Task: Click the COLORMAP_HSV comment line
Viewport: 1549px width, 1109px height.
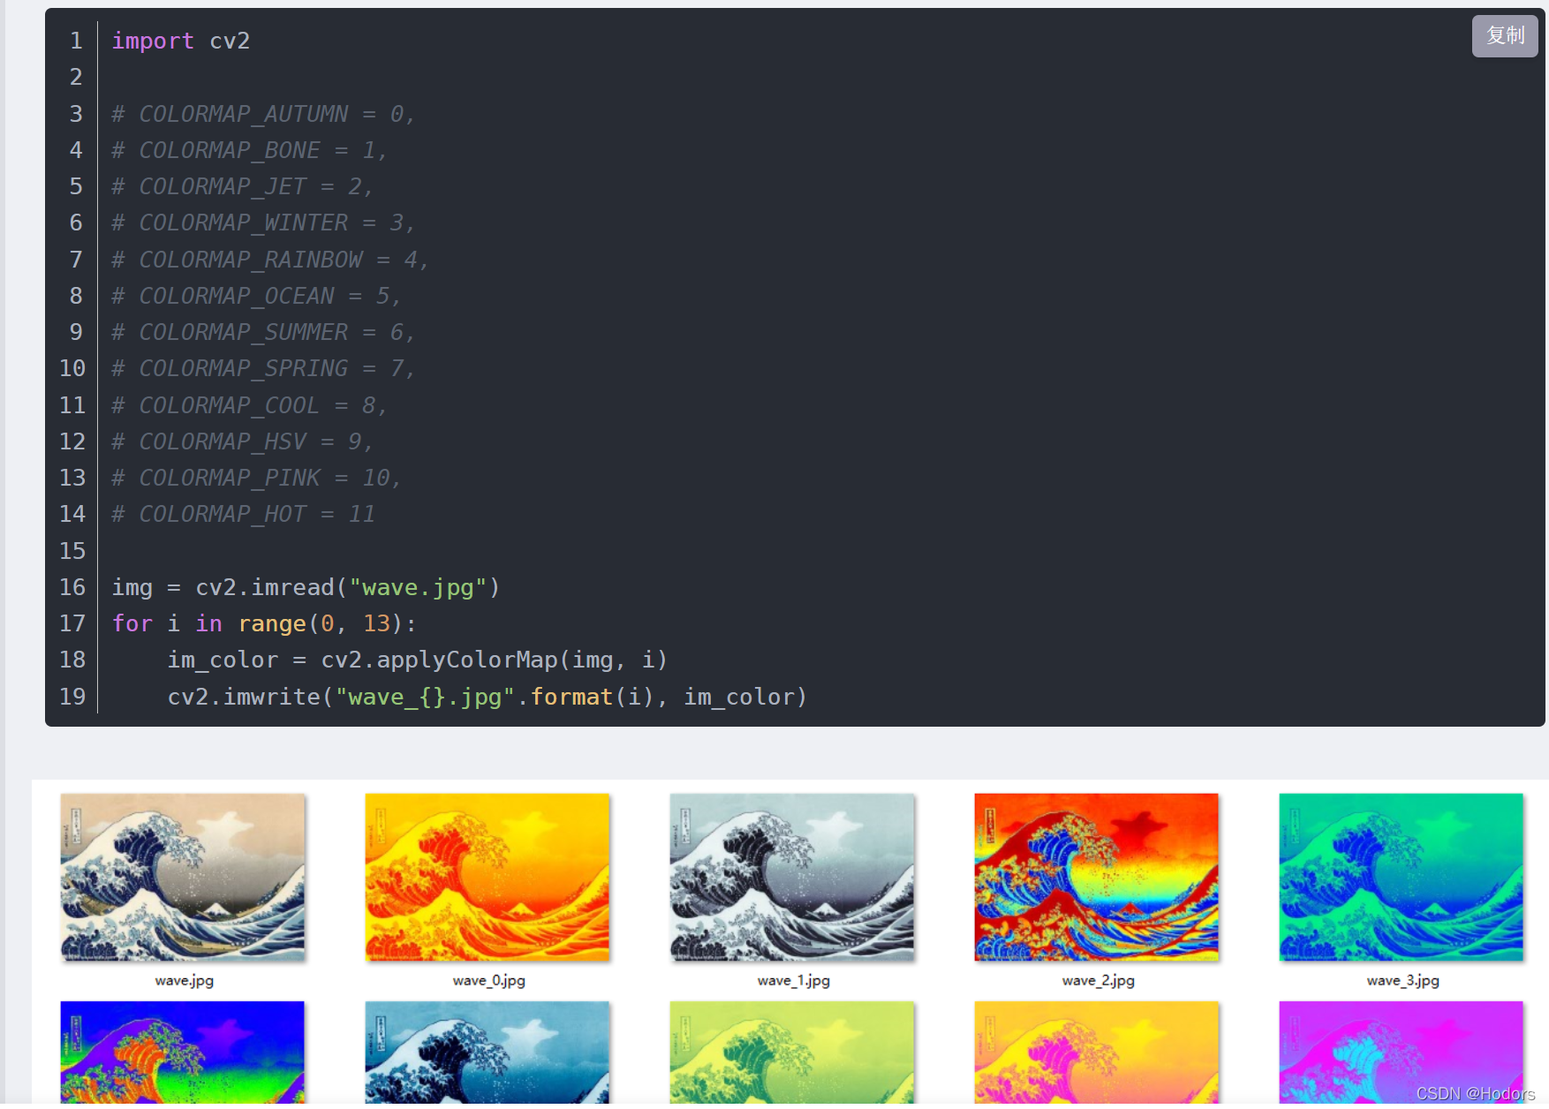Action: 240,441
